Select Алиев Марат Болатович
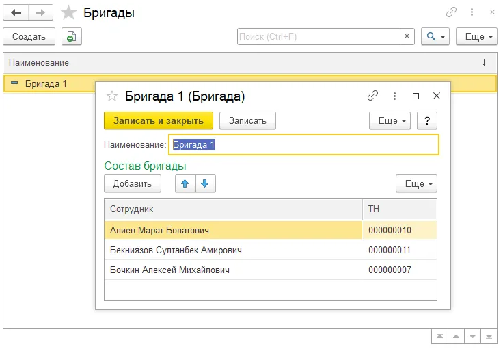 pyautogui.click(x=233, y=230)
